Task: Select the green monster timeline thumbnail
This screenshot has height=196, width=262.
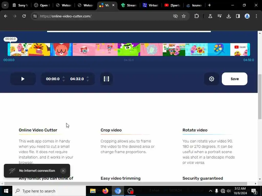Action: pos(129,50)
